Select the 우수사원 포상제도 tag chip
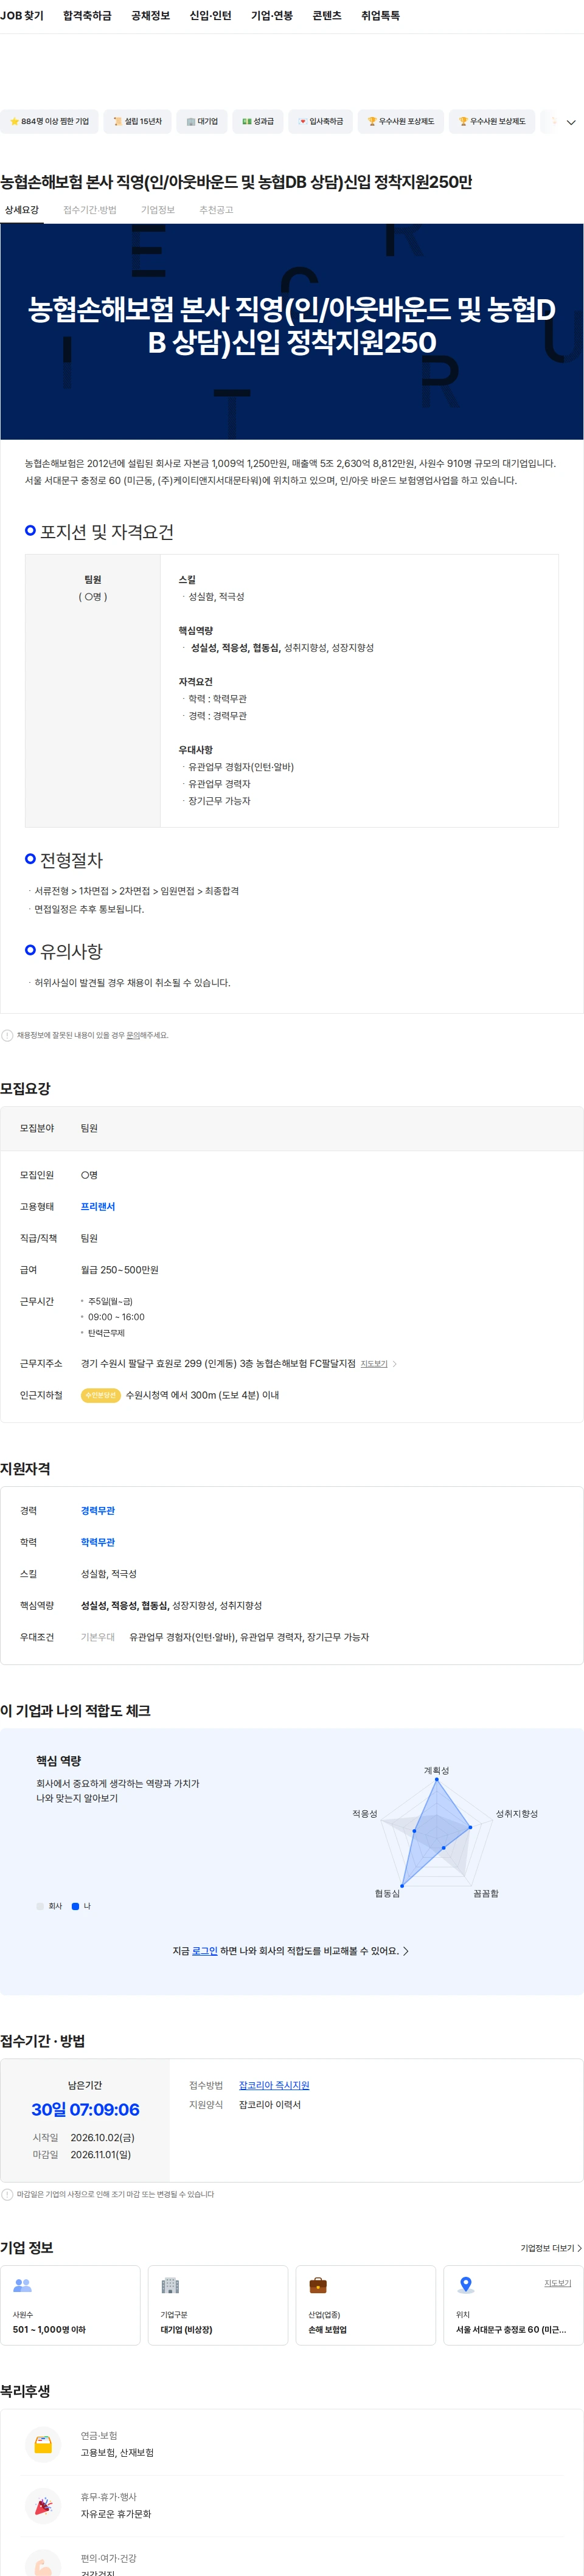This screenshot has width=584, height=2576. (x=400, y=121)
